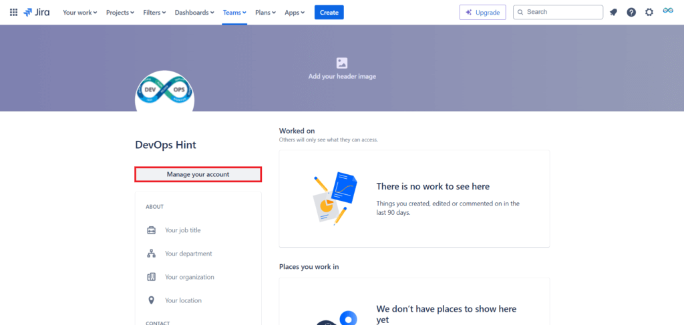Click Add your header image text
Image resolution: width=684 pixels, height=325 pixels.
(x=342, y=76)
